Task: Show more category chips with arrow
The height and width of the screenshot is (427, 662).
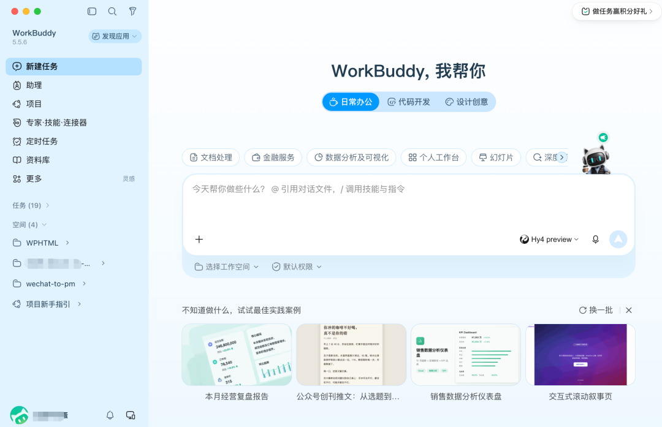Action: [x=561, y=157]
